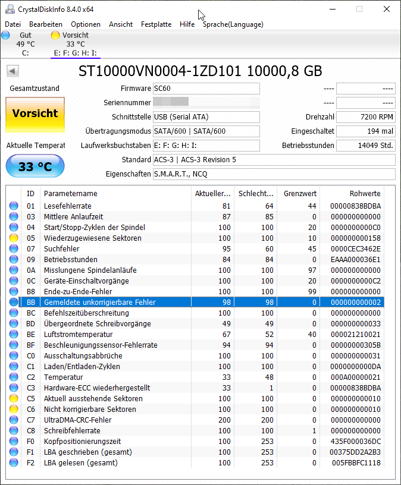Click the status icon for Ende-zu-Ende-Fehler

14,291
